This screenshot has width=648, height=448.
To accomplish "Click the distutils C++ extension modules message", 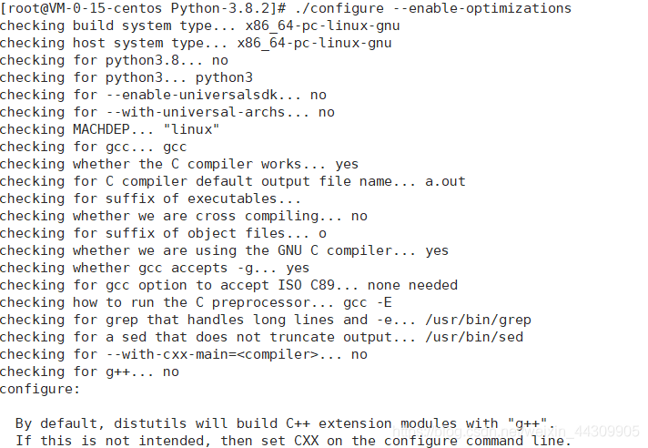I will 285,424.
